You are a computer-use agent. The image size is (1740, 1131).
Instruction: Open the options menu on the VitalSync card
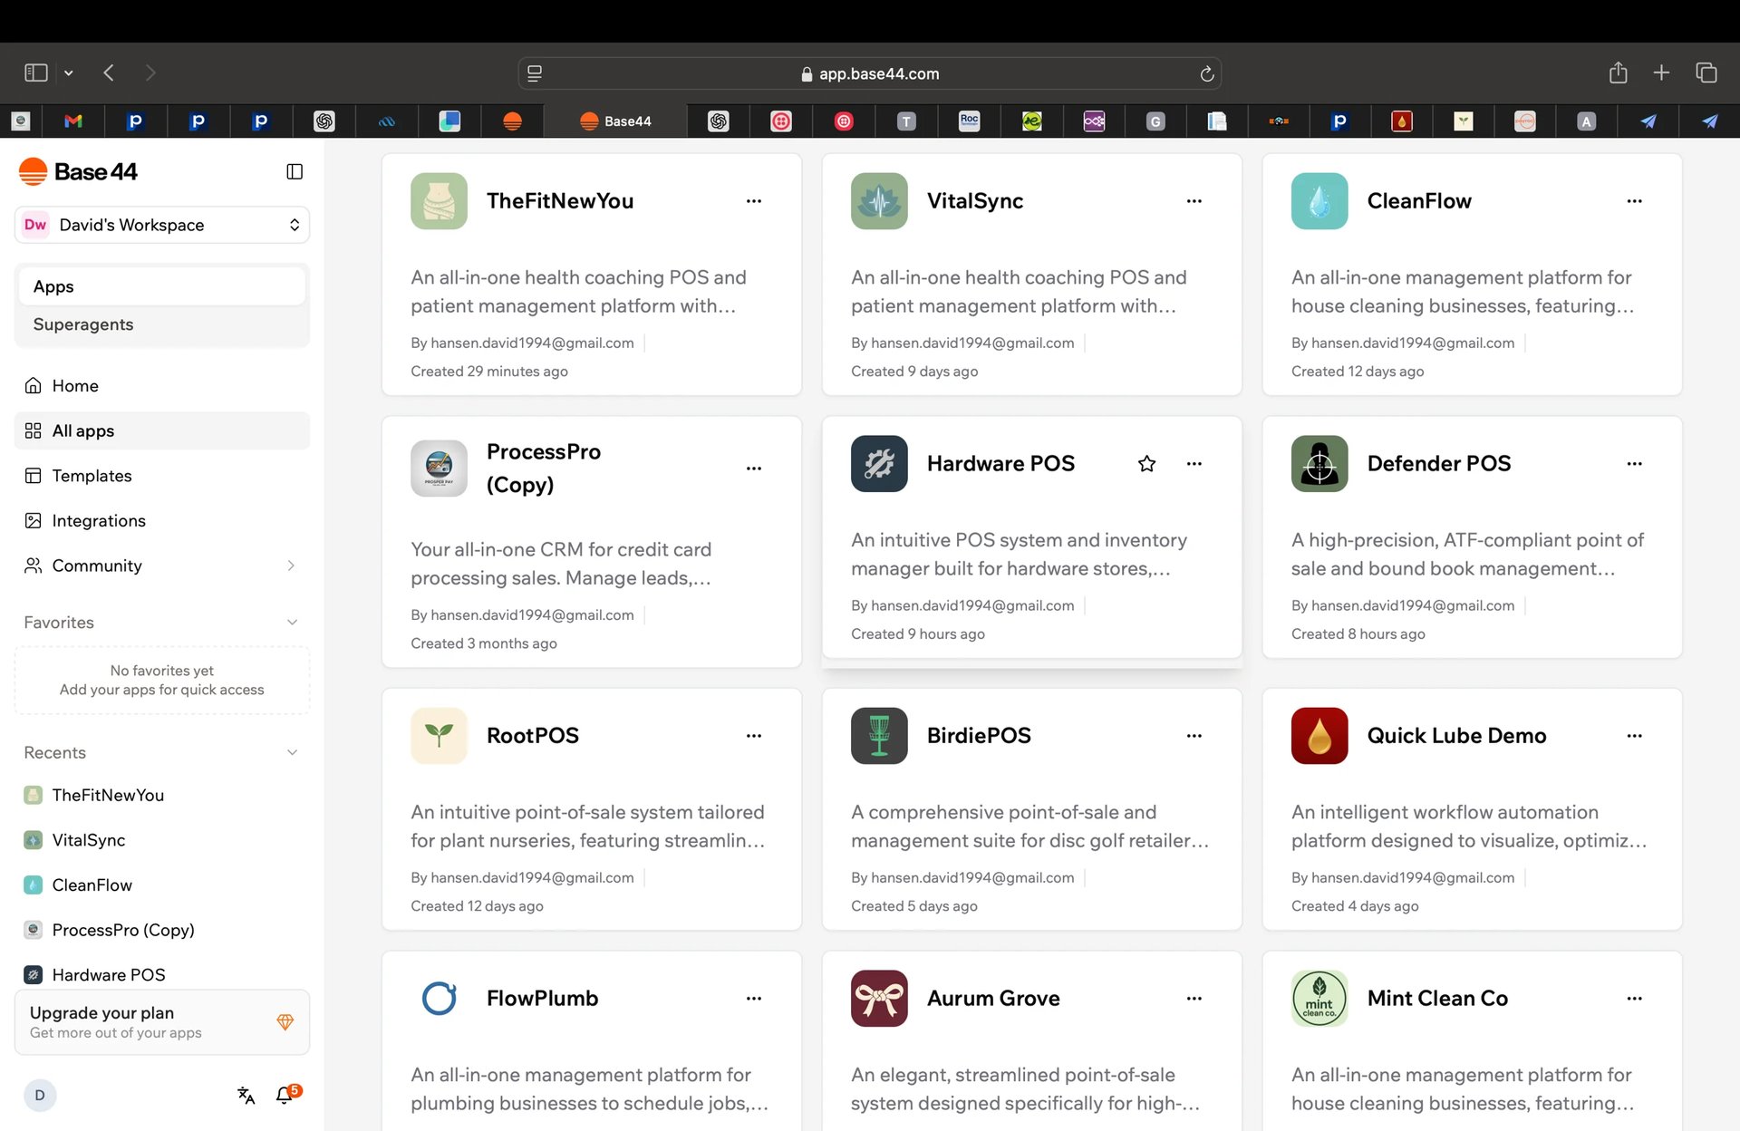tap(1194, 201)
